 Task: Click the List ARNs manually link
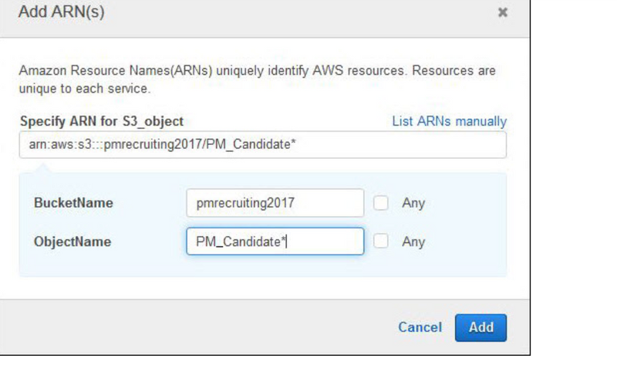pyautogui.click(x=449, y=121)
